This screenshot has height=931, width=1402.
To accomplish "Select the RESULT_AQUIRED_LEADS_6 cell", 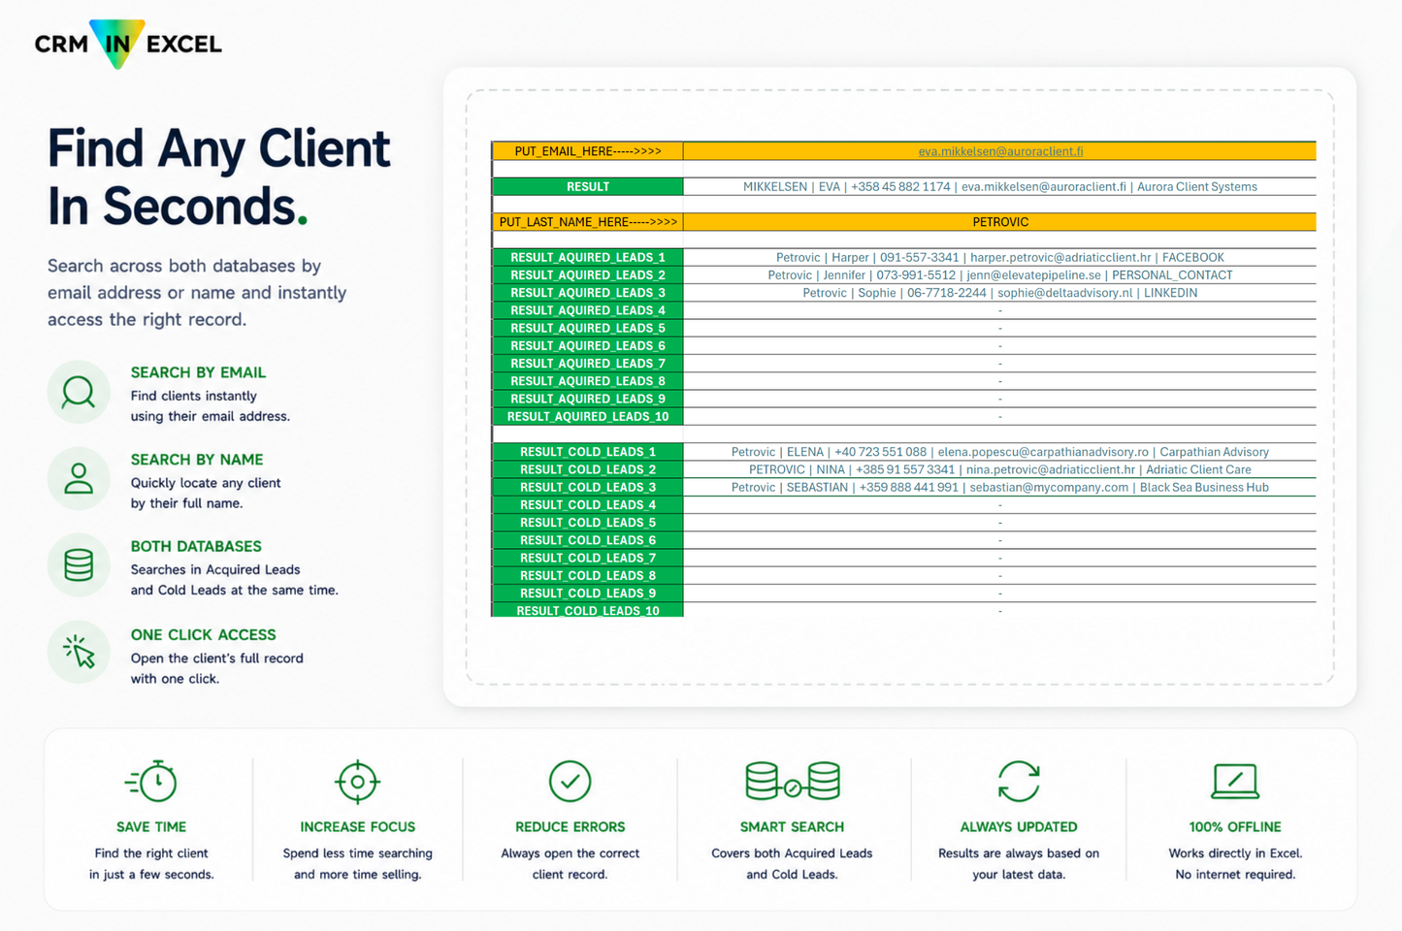I will tap(588, 345).
